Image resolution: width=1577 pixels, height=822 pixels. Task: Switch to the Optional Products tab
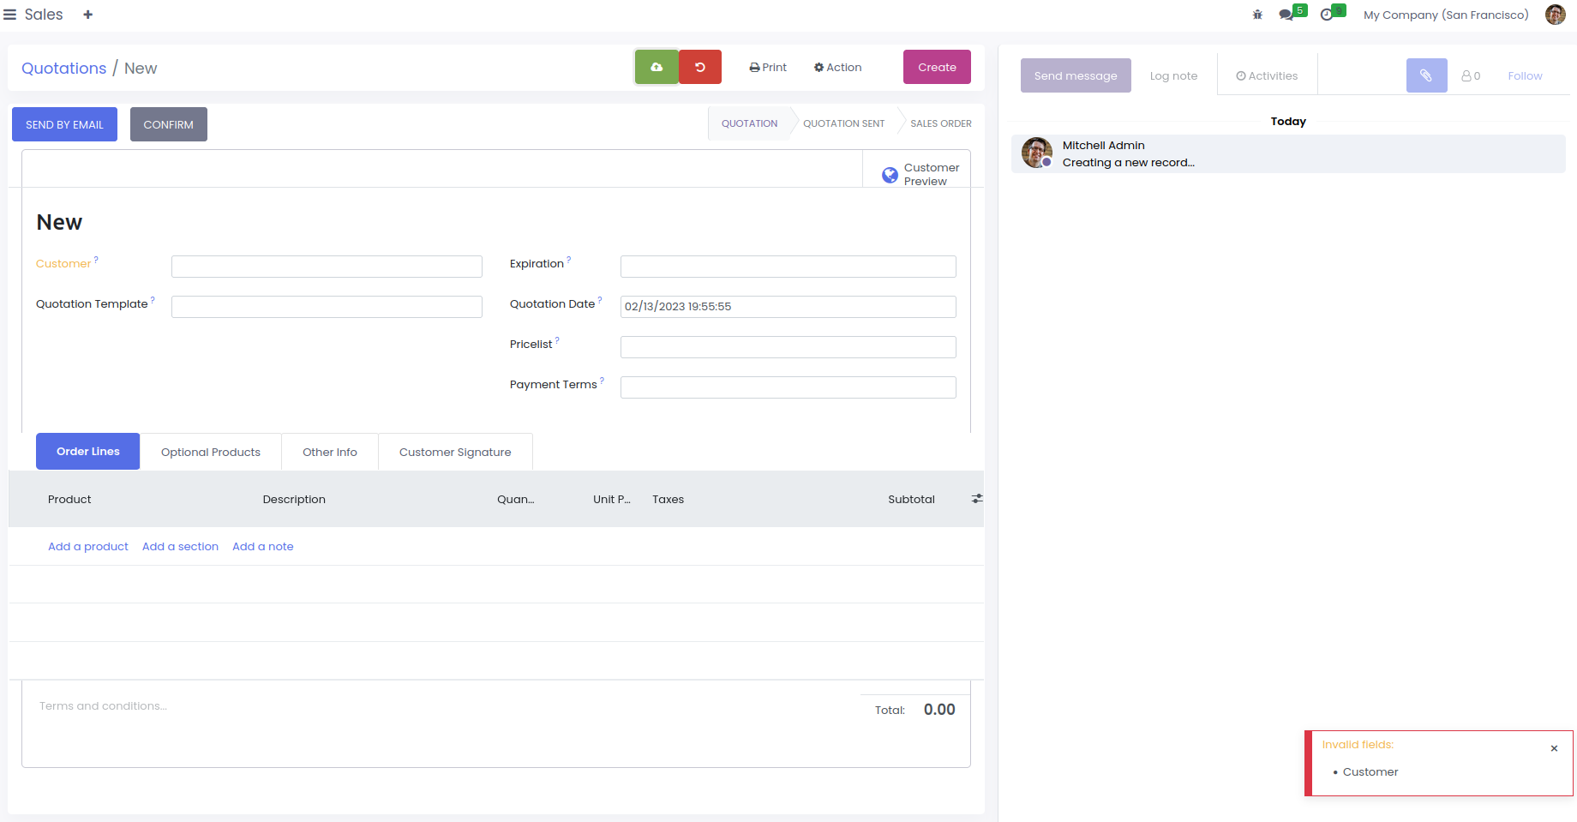click(x=210, y=452)
